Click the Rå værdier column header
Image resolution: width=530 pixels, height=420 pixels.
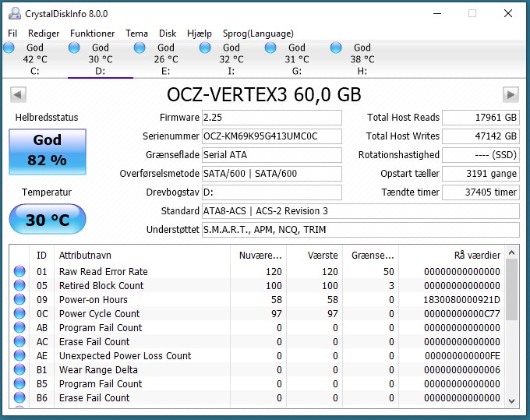pos(452,255)
